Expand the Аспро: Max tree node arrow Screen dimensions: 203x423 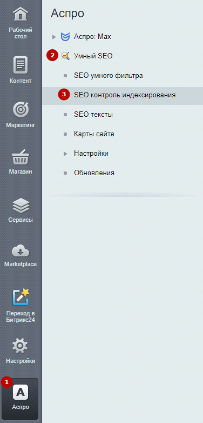coord(54,37)
